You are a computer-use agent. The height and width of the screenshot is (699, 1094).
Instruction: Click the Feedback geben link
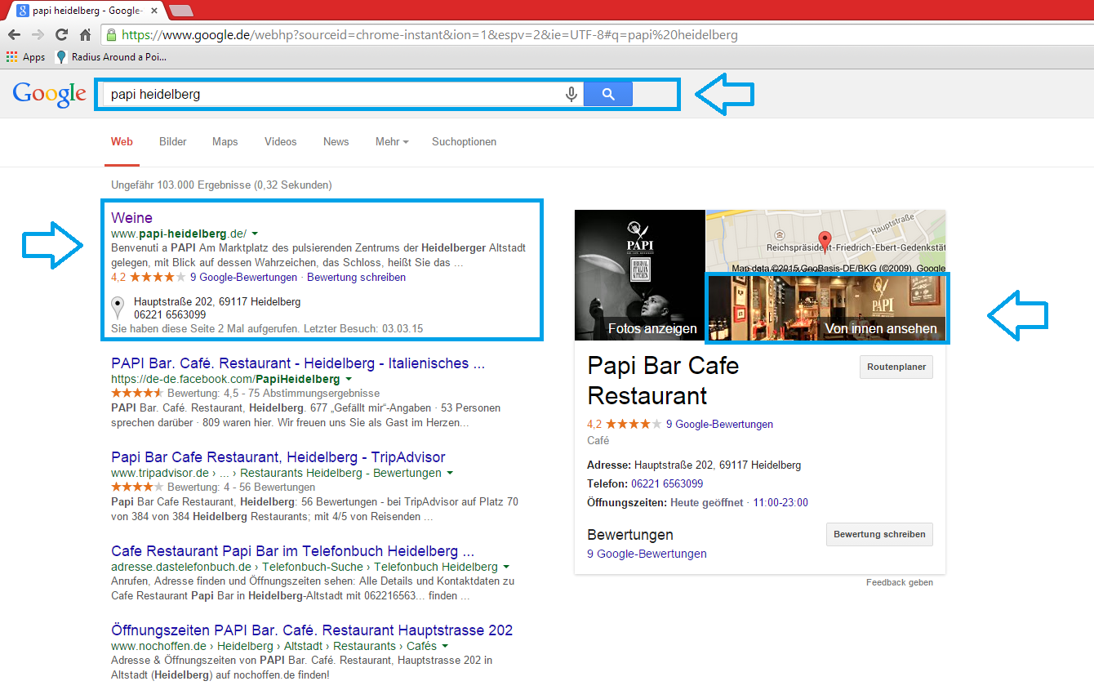[x=900, y=582]
